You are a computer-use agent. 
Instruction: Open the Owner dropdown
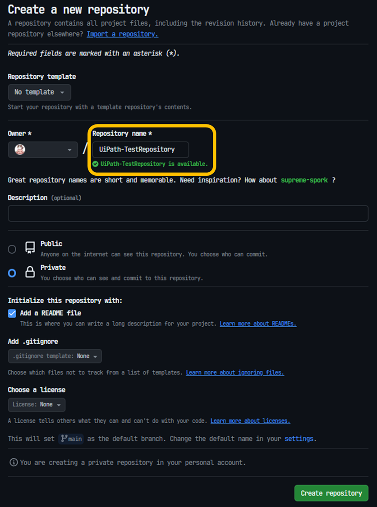(43, 149)
